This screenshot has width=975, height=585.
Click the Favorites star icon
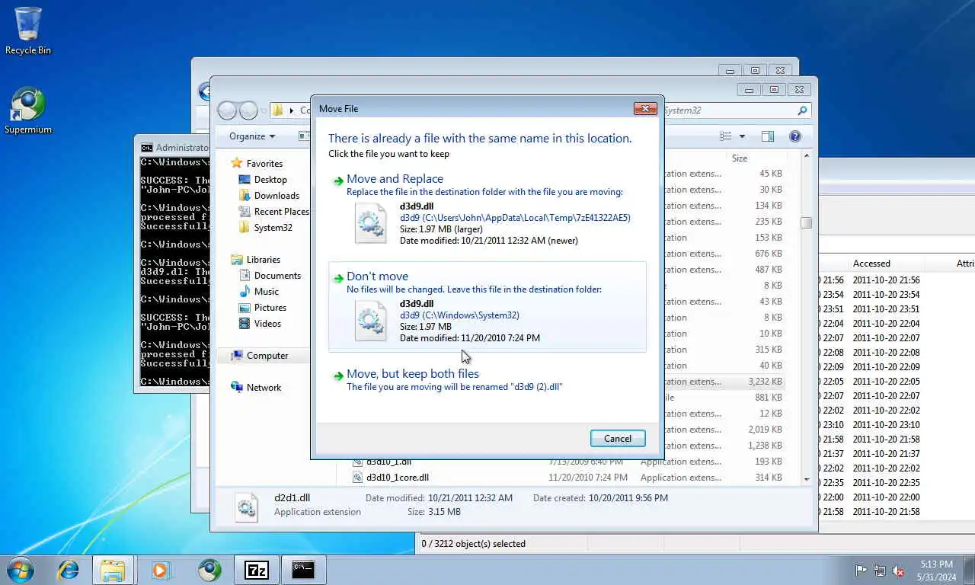coord(237,163)
